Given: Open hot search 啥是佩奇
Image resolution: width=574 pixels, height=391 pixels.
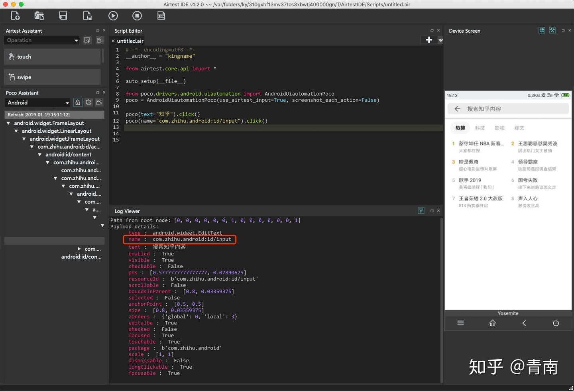Looking at the screenshot, I should (x=468, y=162).
